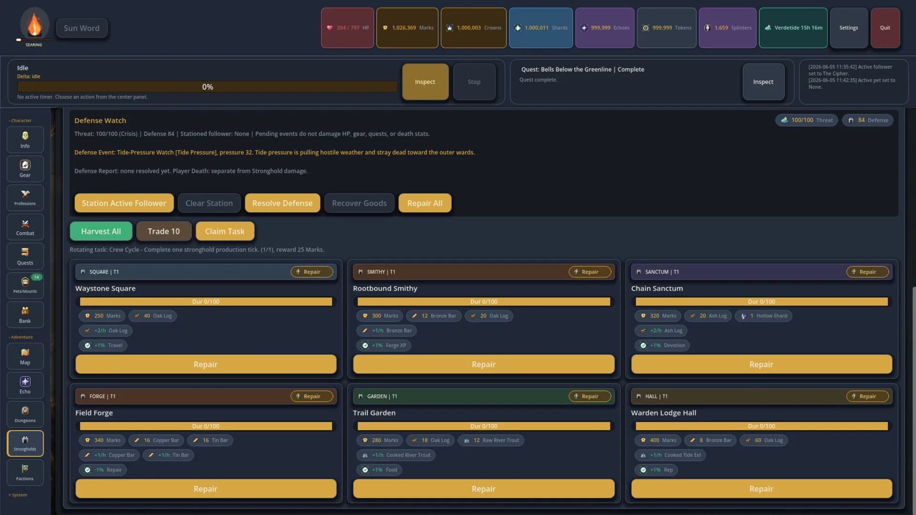Screen dimensions: 916x515
Task: Click the small Repair pill on Smithy header
Action: [590, 272]
